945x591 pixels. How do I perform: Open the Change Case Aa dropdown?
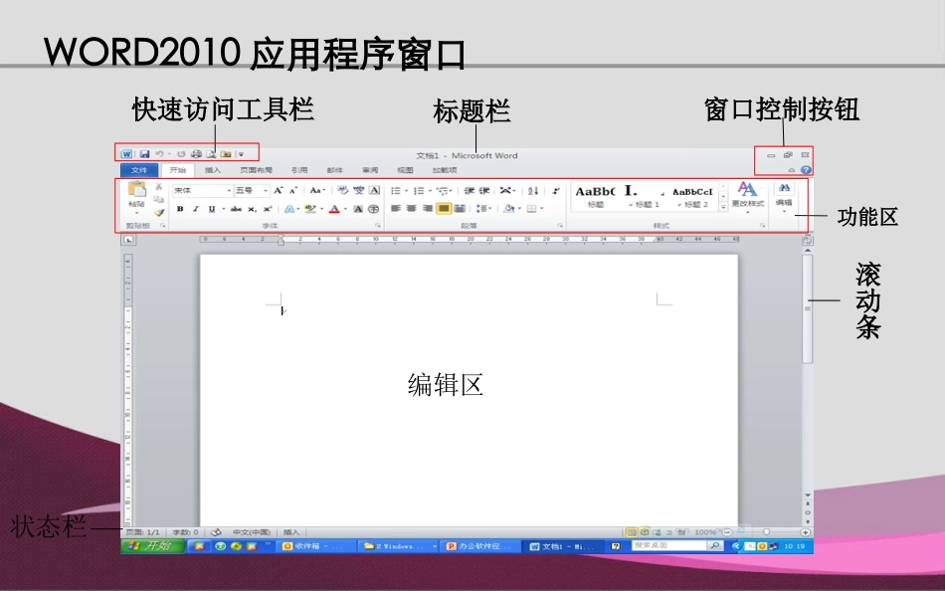[317, 191]
